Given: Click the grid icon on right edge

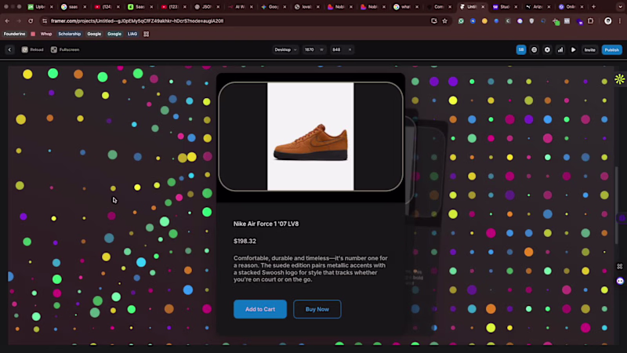Looking at the screenshot, I should (x=620, y=266).
